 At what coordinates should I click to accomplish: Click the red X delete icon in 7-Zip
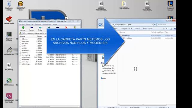(x=66, y=28)
